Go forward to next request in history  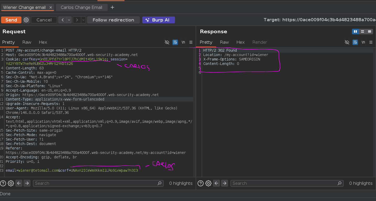[77, 20]
